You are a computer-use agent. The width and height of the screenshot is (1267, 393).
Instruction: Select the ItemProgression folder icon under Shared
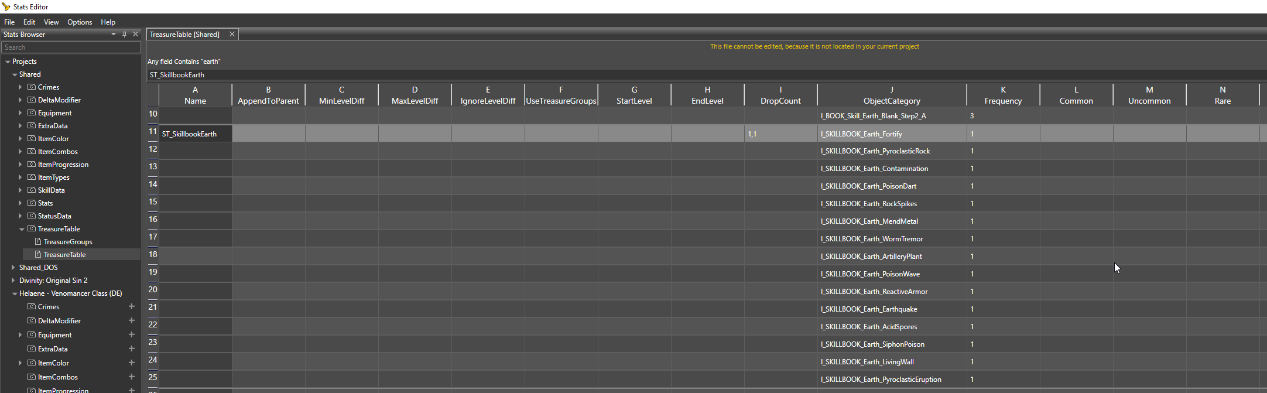click(x=32, y=165)
